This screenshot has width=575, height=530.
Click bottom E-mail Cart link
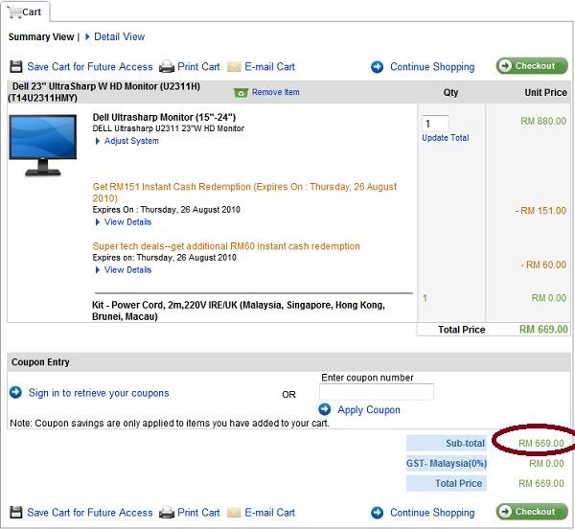point(269,513)
